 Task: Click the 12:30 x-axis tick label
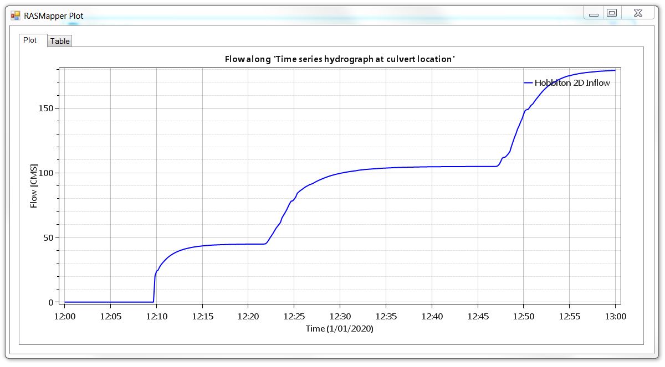coord(340,316)
